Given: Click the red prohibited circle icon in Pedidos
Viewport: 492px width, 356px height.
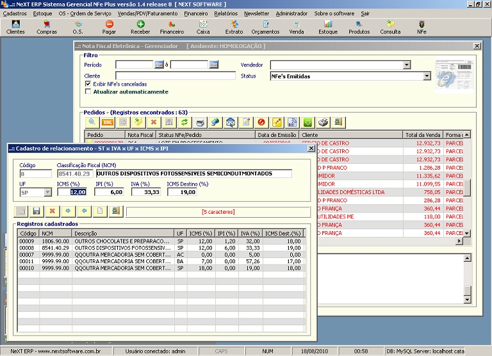Looking at the screenshot, I should coord(261,122).
